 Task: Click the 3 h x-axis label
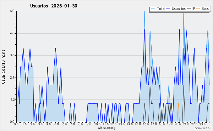[40, 124]
